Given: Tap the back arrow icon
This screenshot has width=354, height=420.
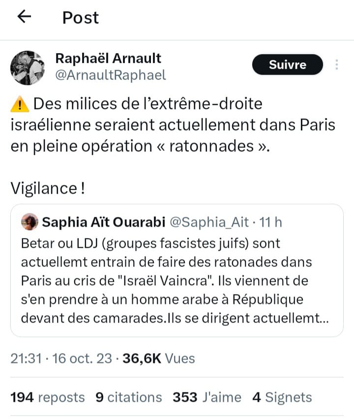Looking at the screenshot, I should [24, 17].
